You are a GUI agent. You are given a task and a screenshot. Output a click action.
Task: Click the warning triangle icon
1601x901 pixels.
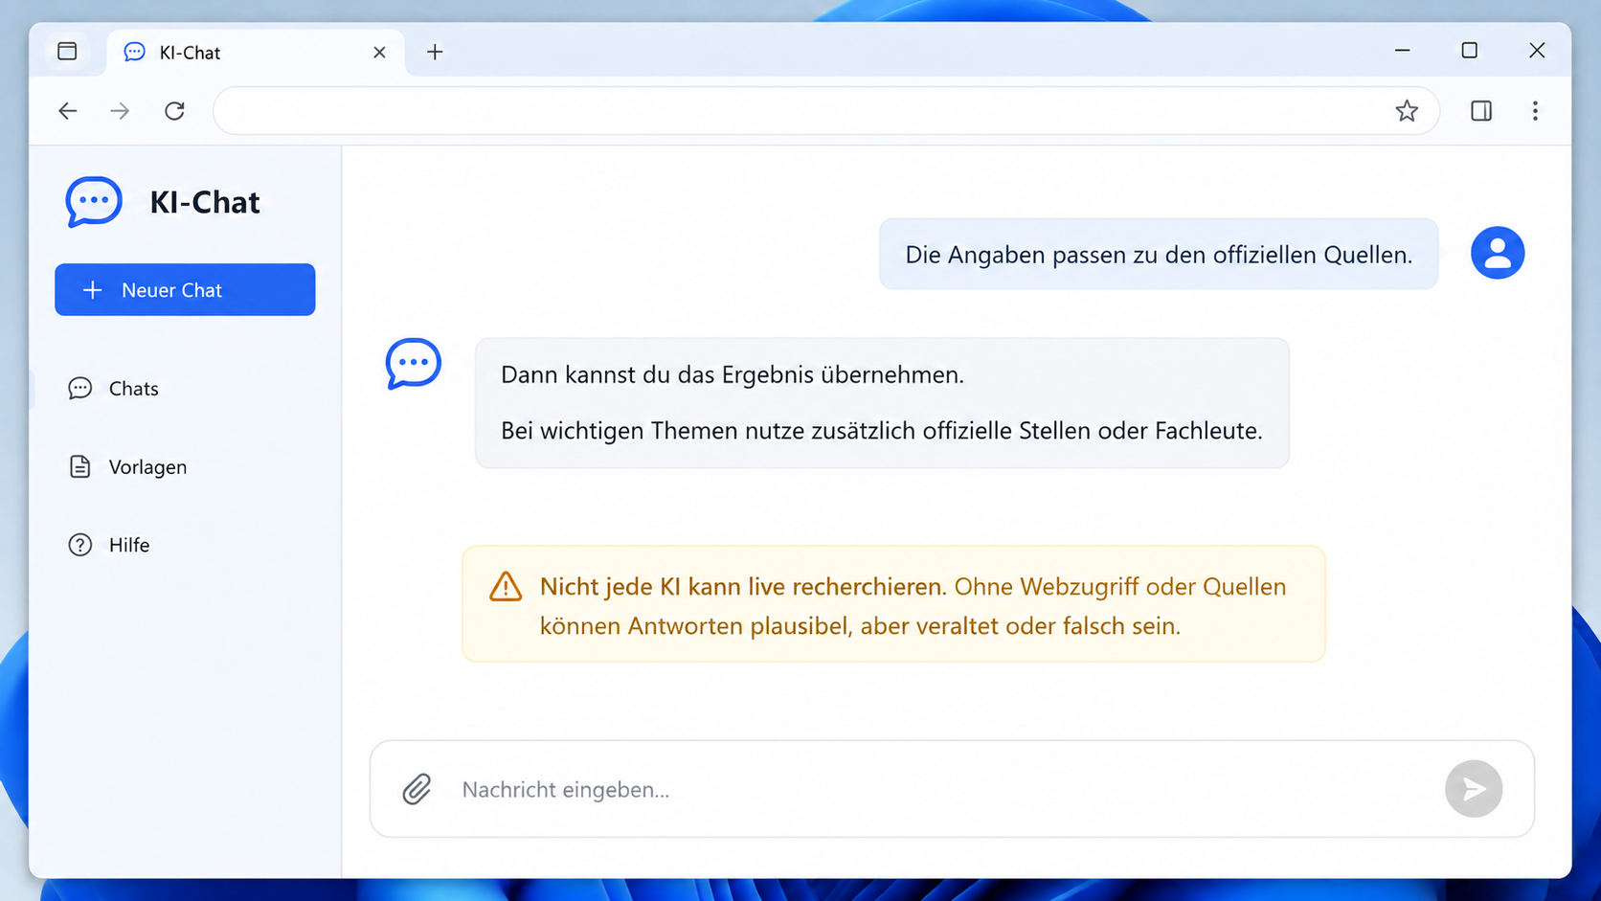(x=506, y=586)
